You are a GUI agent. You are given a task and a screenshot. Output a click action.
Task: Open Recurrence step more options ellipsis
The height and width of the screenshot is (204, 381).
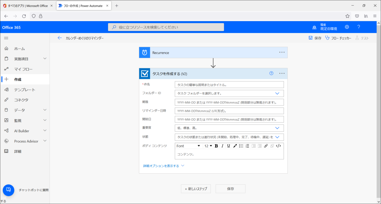282,52
